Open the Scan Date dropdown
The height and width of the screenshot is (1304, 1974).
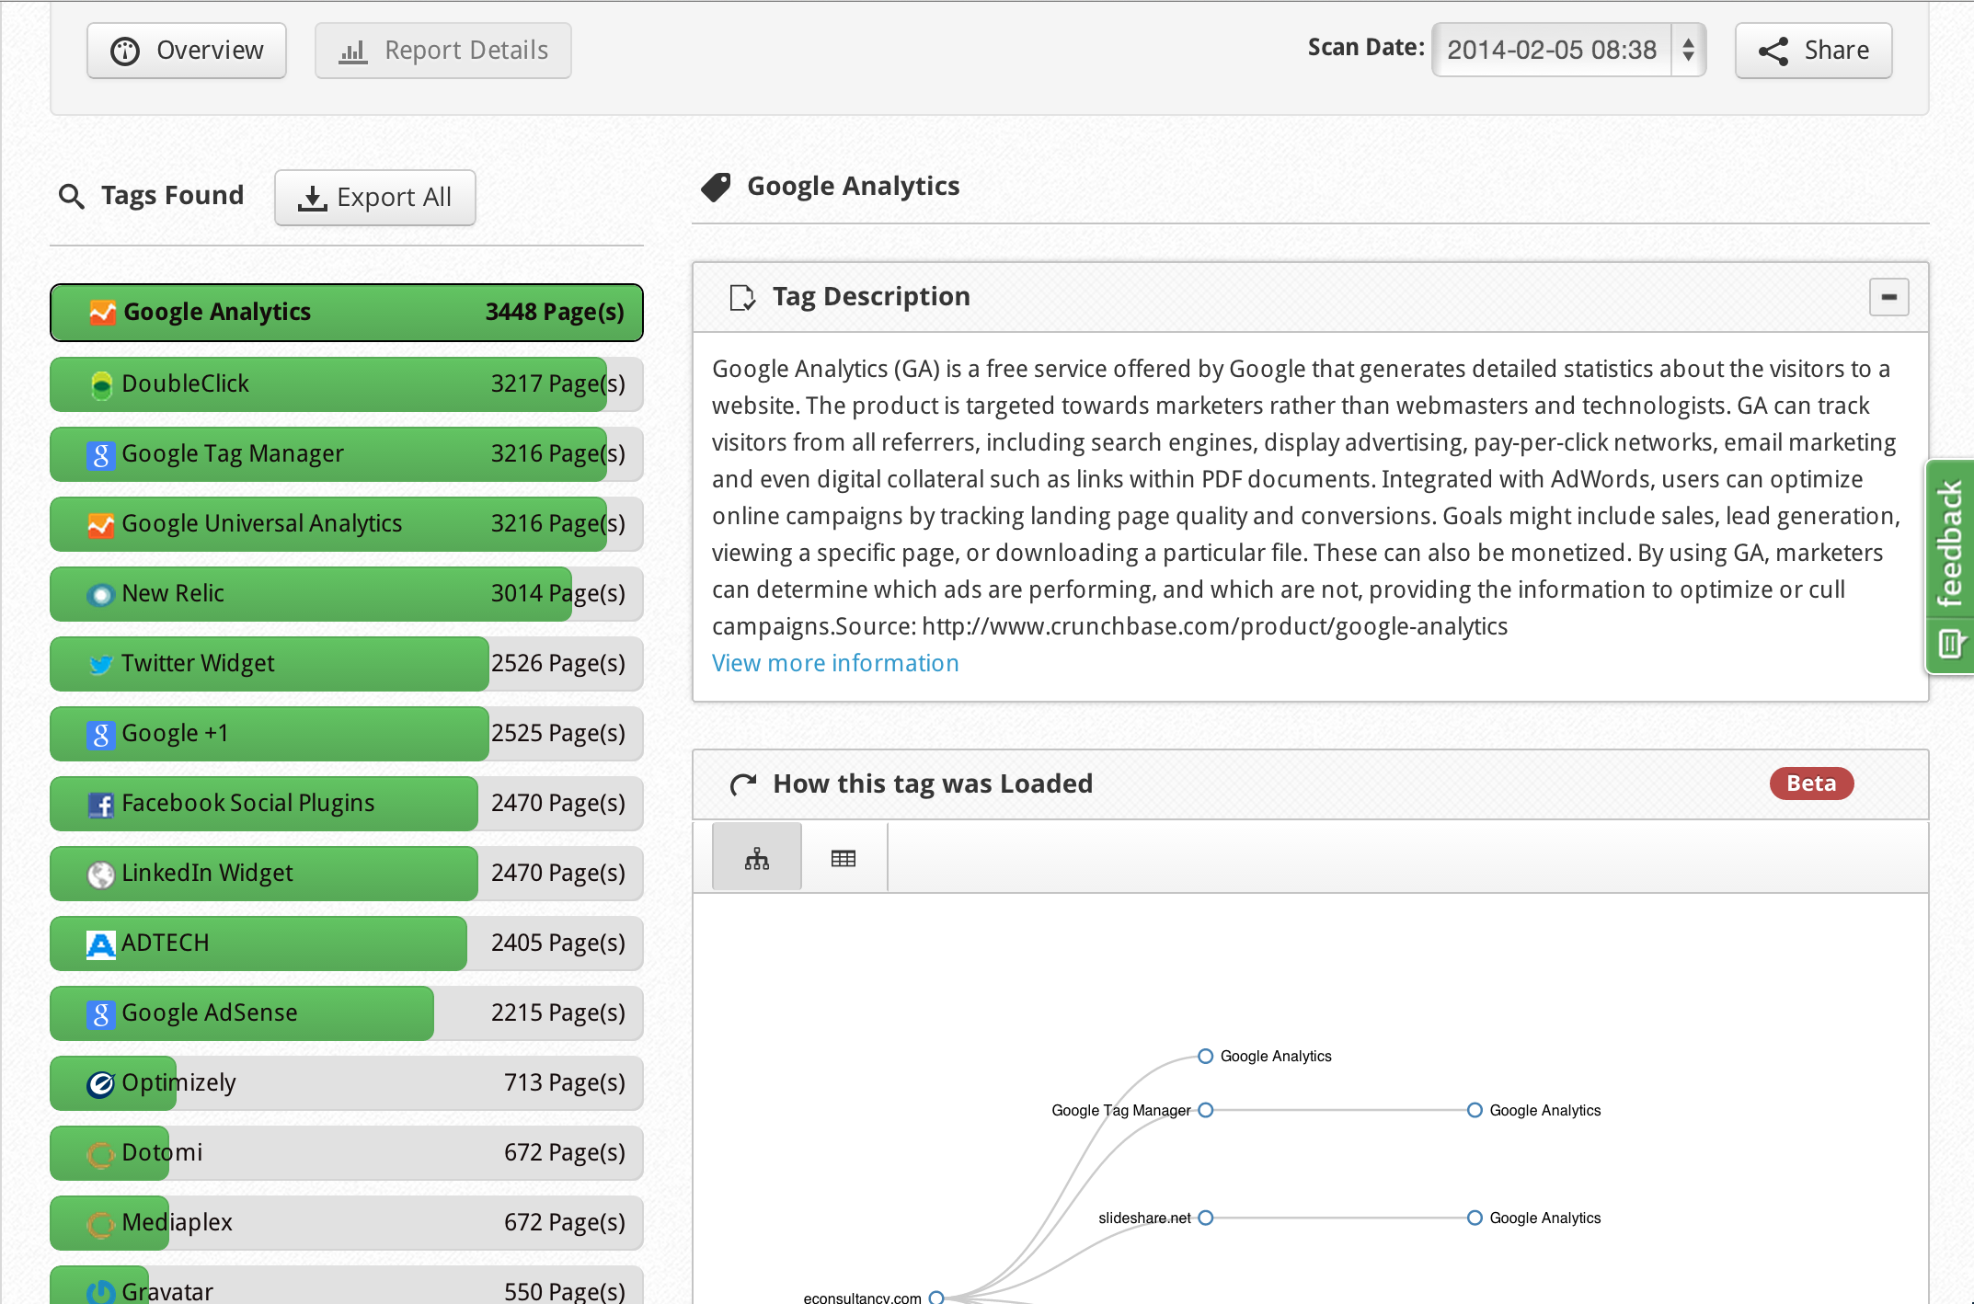click(1568, 50)
